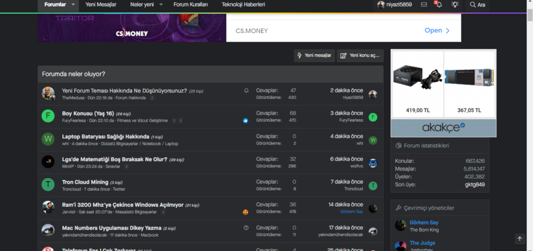This screenshot has width=533, height=251.
Task: Open Görkem Say last poster link in Ram row
Action: (351, 211)
